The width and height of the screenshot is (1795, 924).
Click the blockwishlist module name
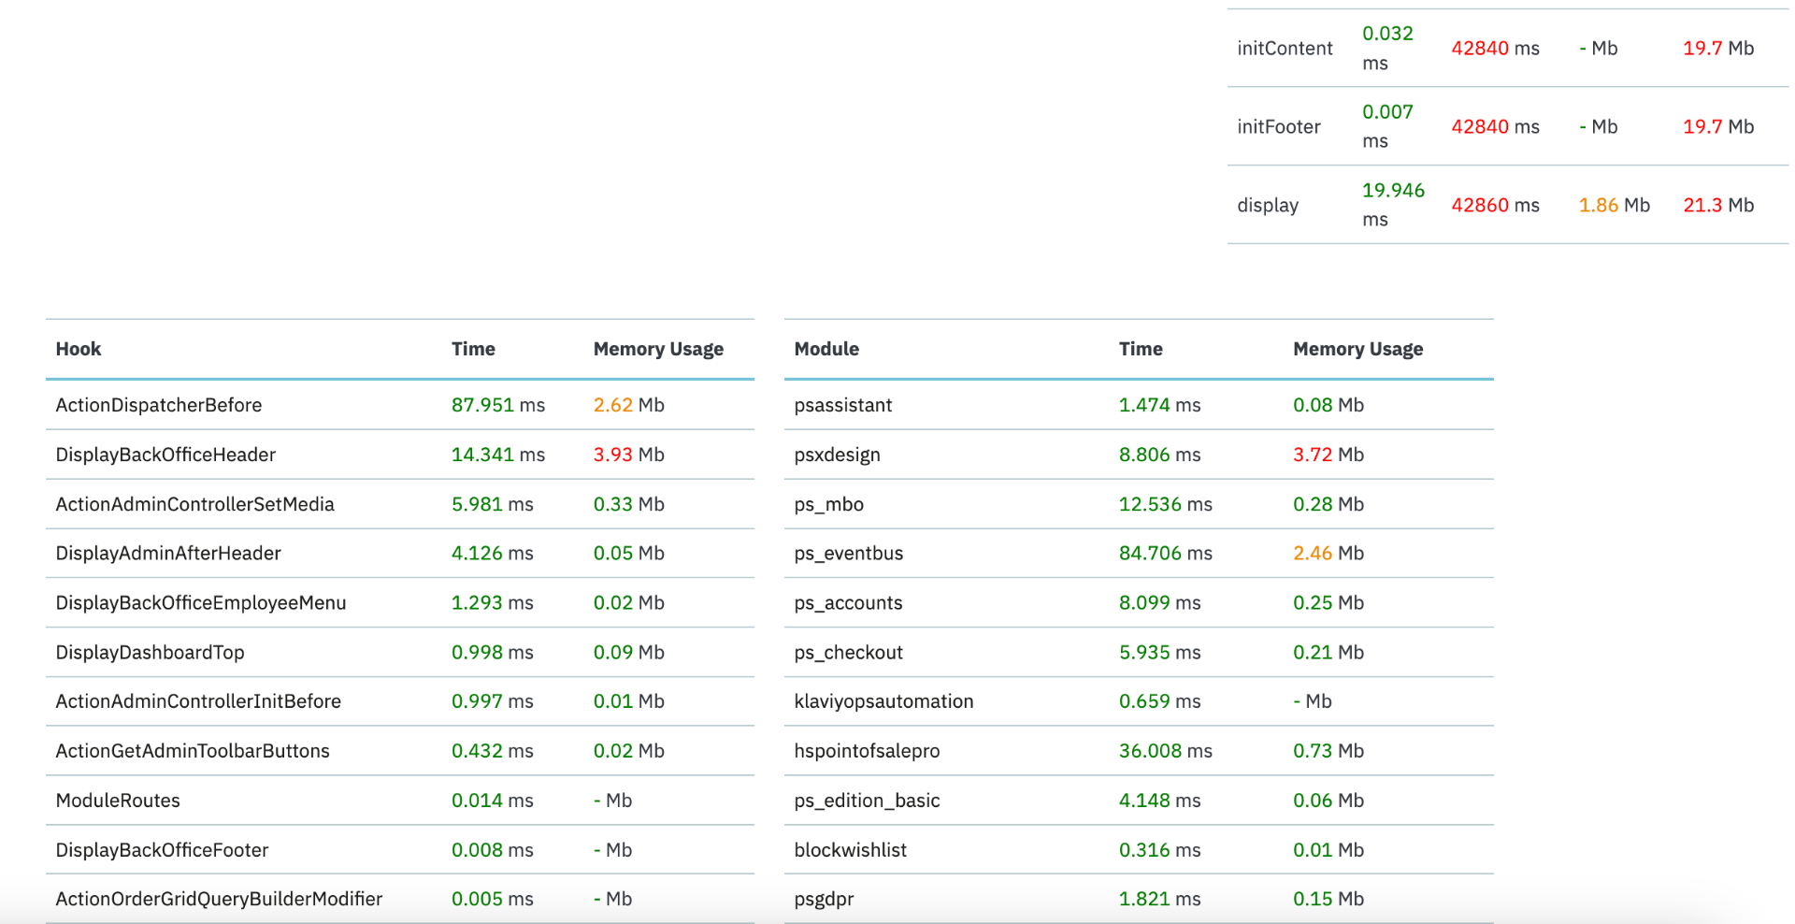click(851, 850)
